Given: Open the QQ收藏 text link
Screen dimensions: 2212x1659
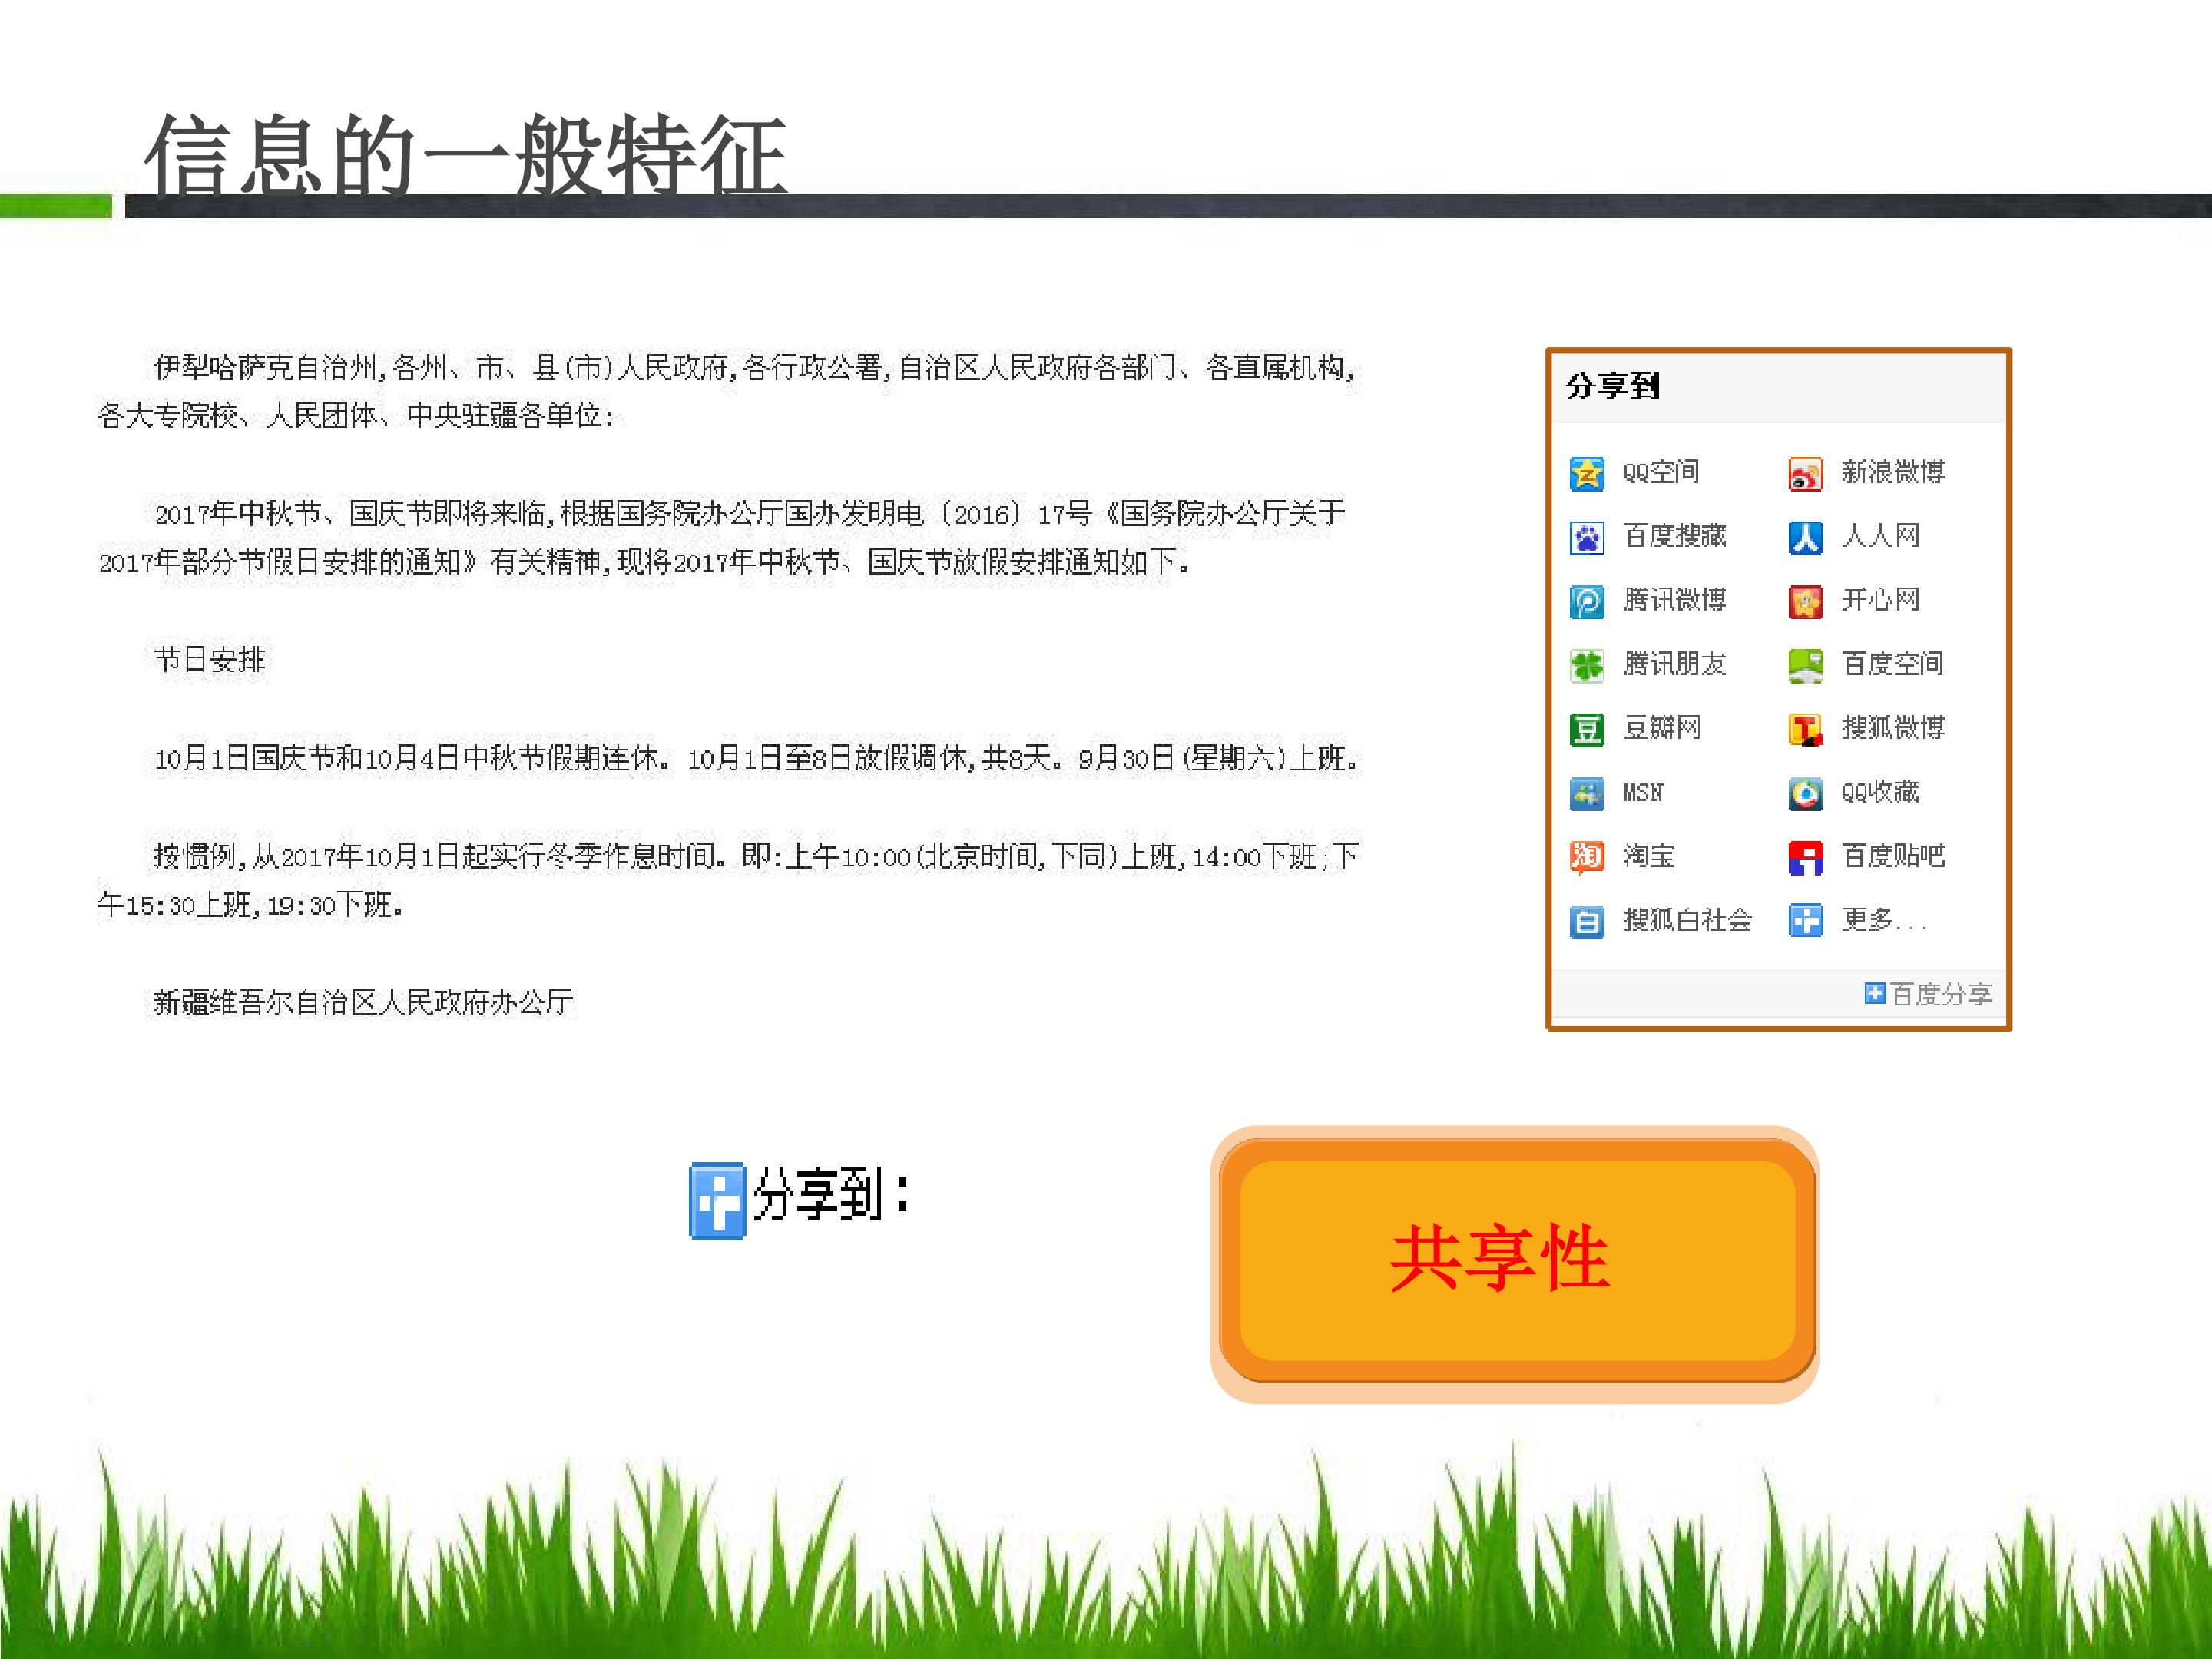Looking at the screenshot, I should [1880, 792].
